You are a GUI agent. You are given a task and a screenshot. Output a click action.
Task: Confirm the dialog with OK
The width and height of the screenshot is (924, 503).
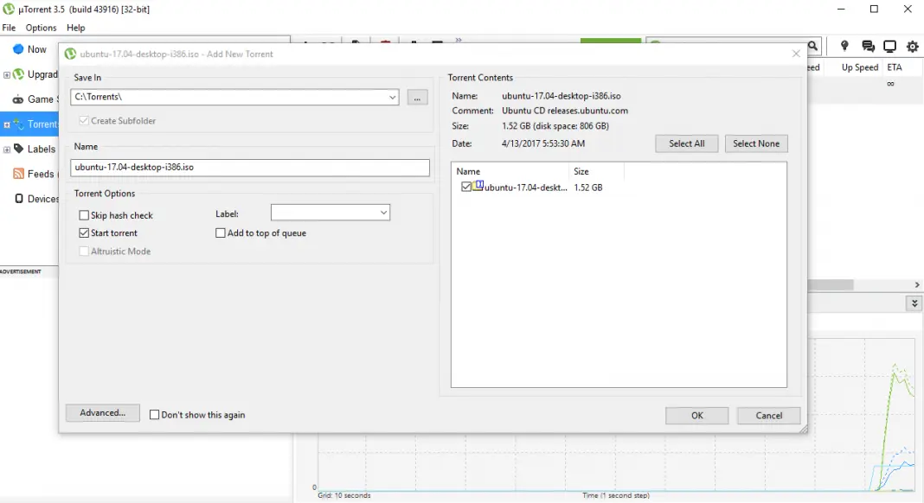tap(697, 415)
